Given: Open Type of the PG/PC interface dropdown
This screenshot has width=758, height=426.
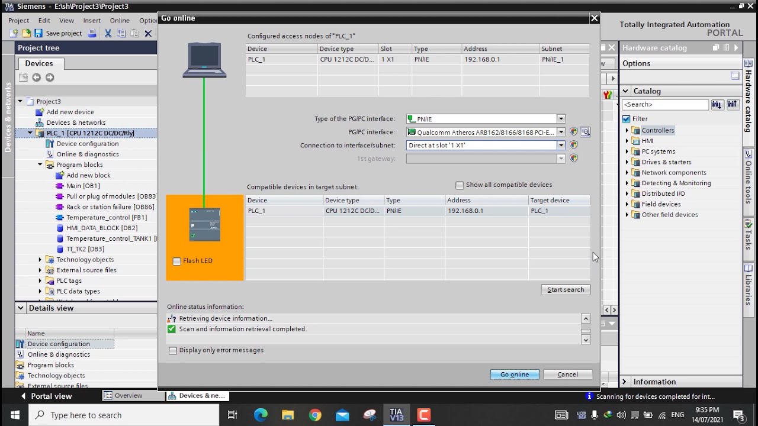Looking at the screenshot, I should (x=561, y=119).
